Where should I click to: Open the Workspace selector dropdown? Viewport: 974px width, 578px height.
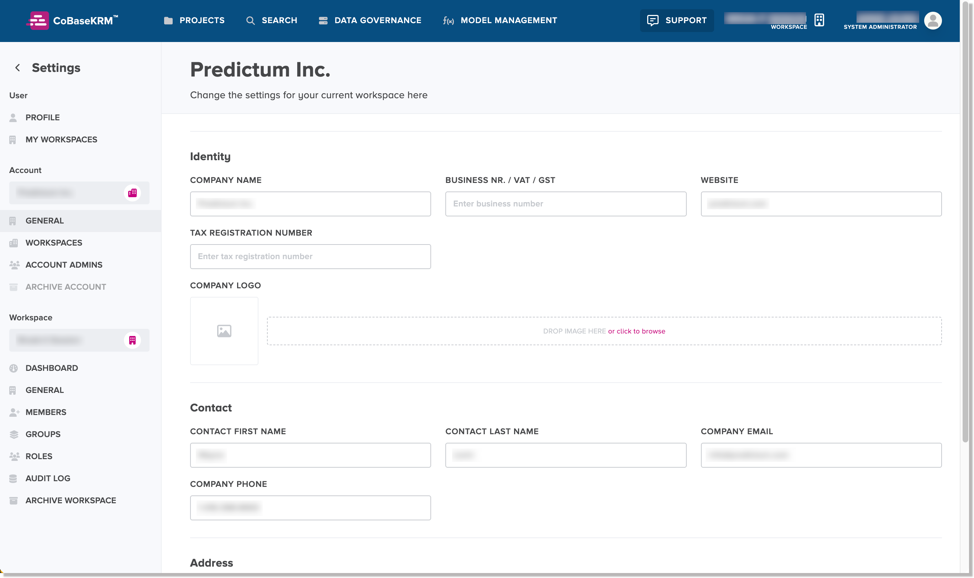pos(79,340)
